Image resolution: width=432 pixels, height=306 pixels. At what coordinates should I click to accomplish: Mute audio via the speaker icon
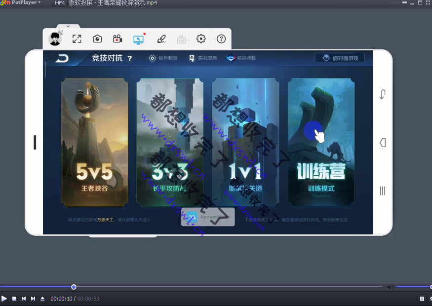[390, 287]
